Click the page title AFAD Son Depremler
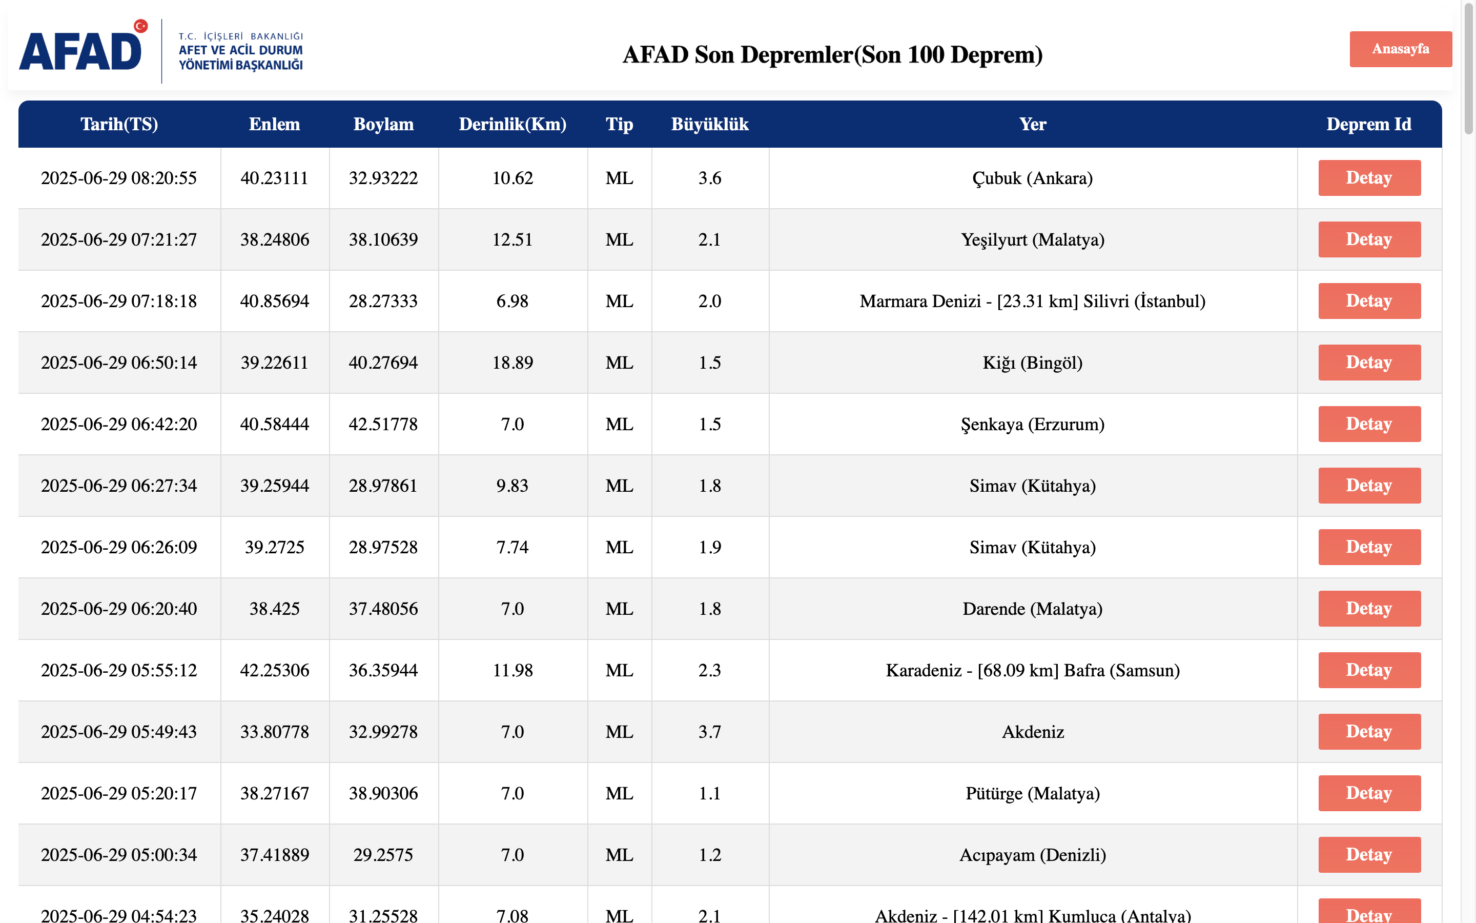 point(832,54)
